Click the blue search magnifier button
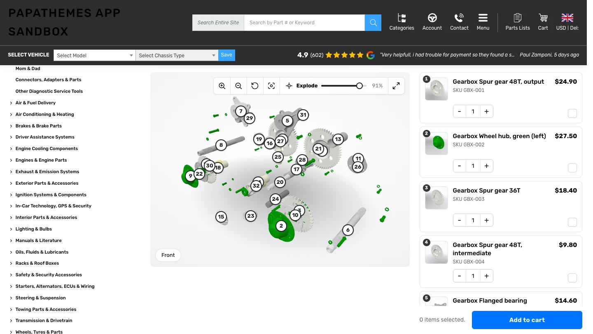This screenshot has width=593, height=334. click(x=373, y=23)
